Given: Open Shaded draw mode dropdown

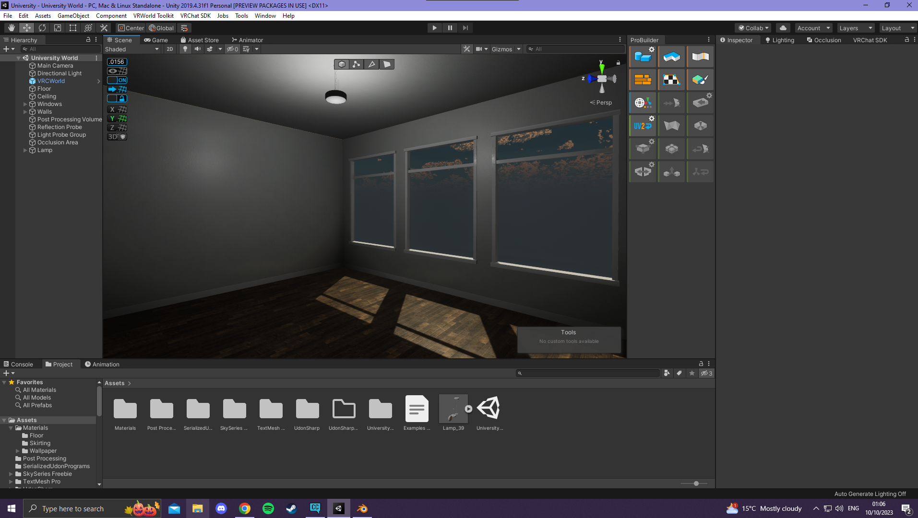Looking at the screenshot, I should tap(132, 49).
